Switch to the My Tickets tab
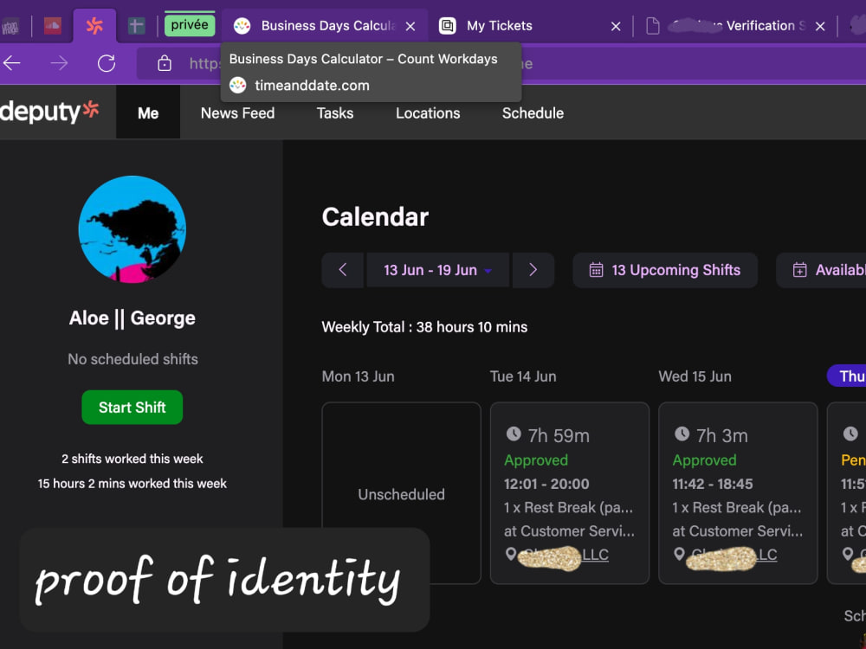 pyautogui.click(x=499, y=26)
